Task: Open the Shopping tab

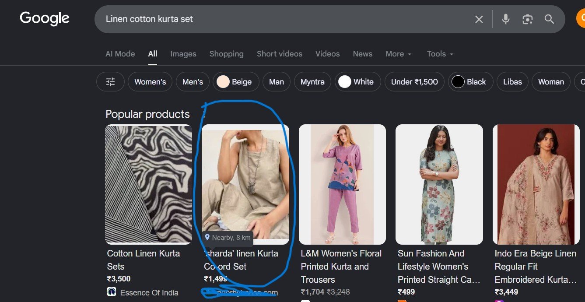Action: [226, 54]
